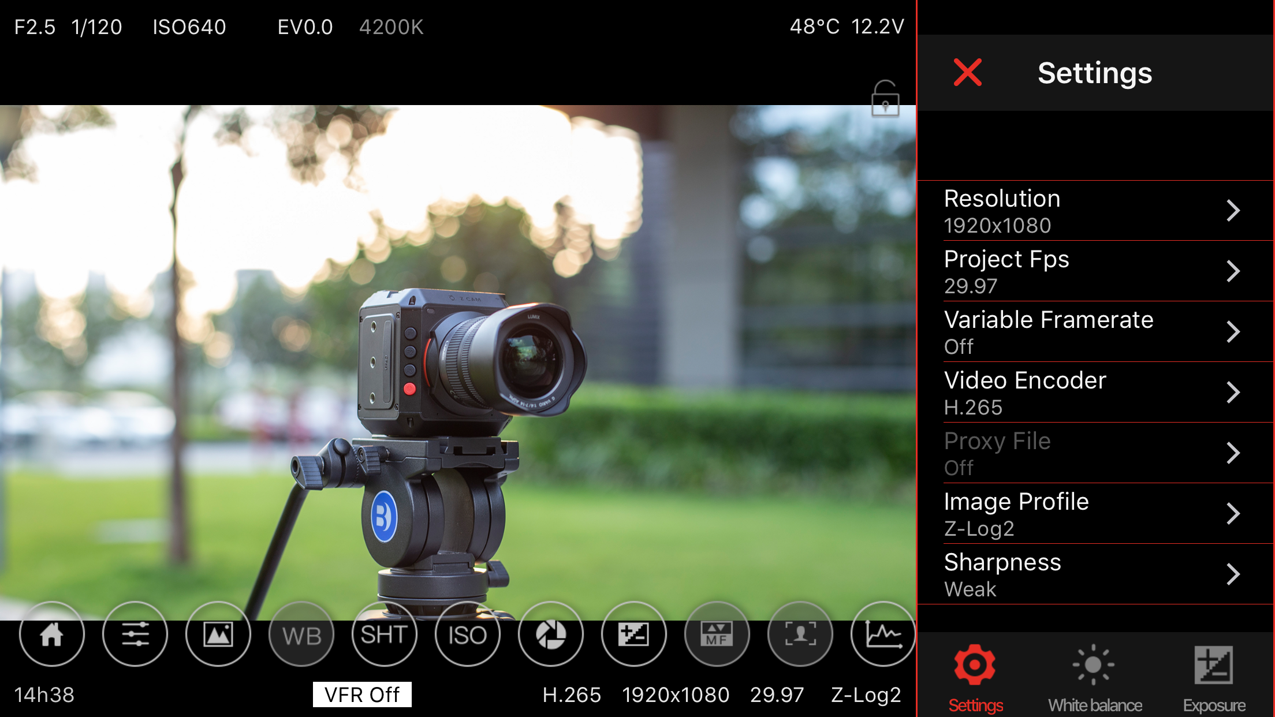Toggle the MF manual focus button
The image size is (1275, 717).
tap(717, 634)
